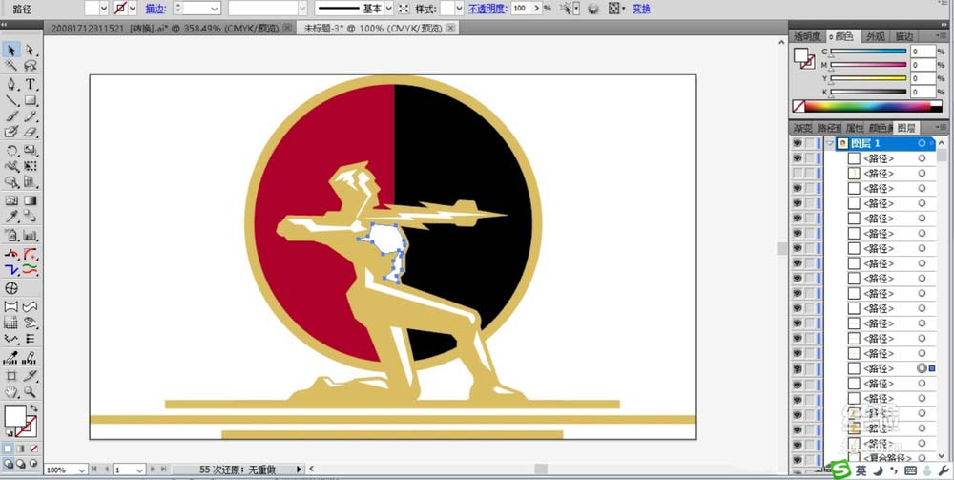The width and height of the screenshot is (954, 480).
Task: Choose the Line Segment tool
Action: point(10,100)
